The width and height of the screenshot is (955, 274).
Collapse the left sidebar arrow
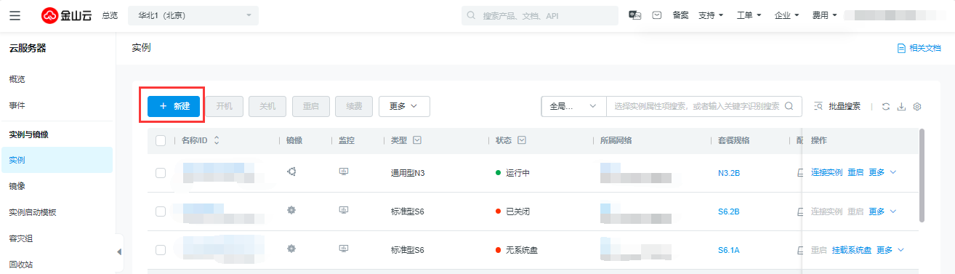point(119,252)
